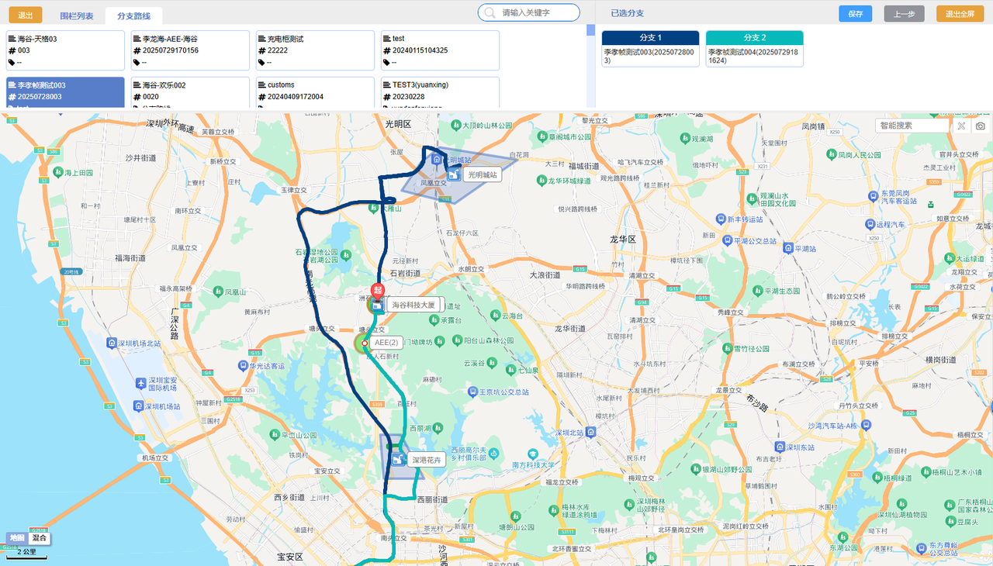Select the customs route card

pos(315,92)
